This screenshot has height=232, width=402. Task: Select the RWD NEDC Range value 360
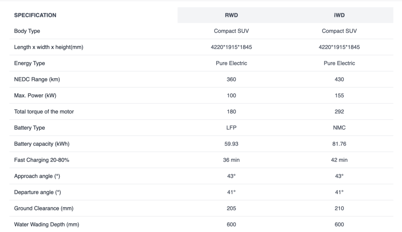[231, 79]
